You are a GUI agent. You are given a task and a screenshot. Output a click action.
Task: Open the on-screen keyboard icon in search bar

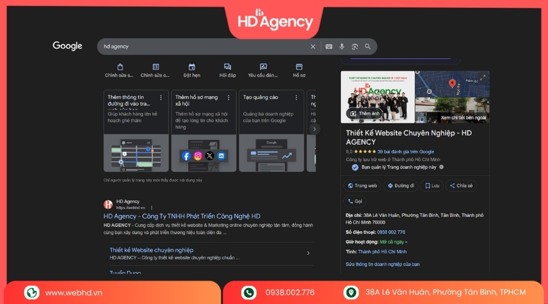329,46
